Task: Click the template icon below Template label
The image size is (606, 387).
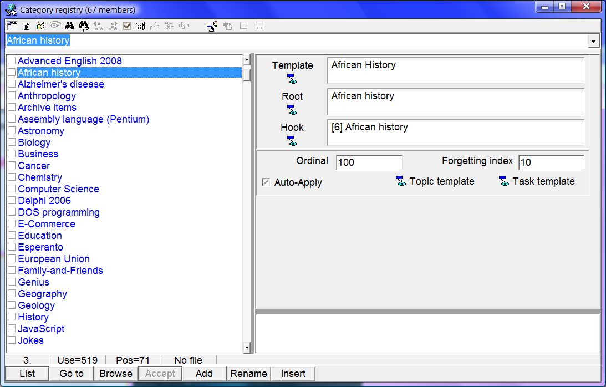Action: [292, 79]
